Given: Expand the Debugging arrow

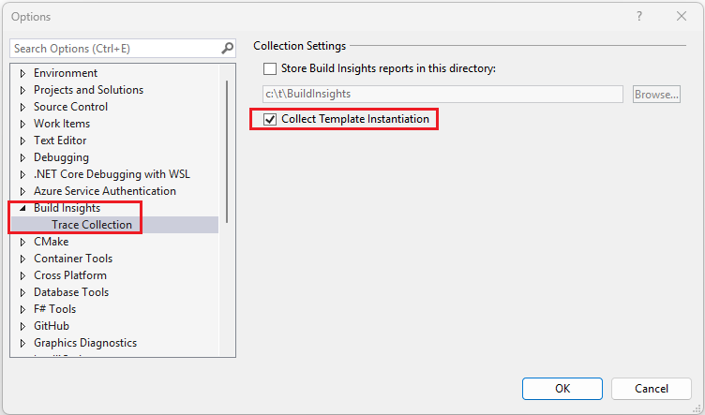Looking at the screenshot, I should 22,157.
